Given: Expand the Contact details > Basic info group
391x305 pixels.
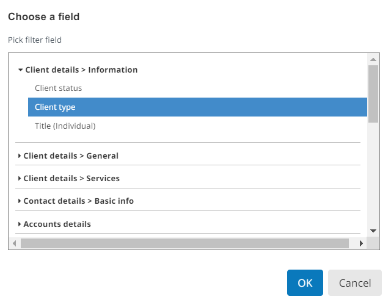Looking at the screenshot, I should [20, 201].
